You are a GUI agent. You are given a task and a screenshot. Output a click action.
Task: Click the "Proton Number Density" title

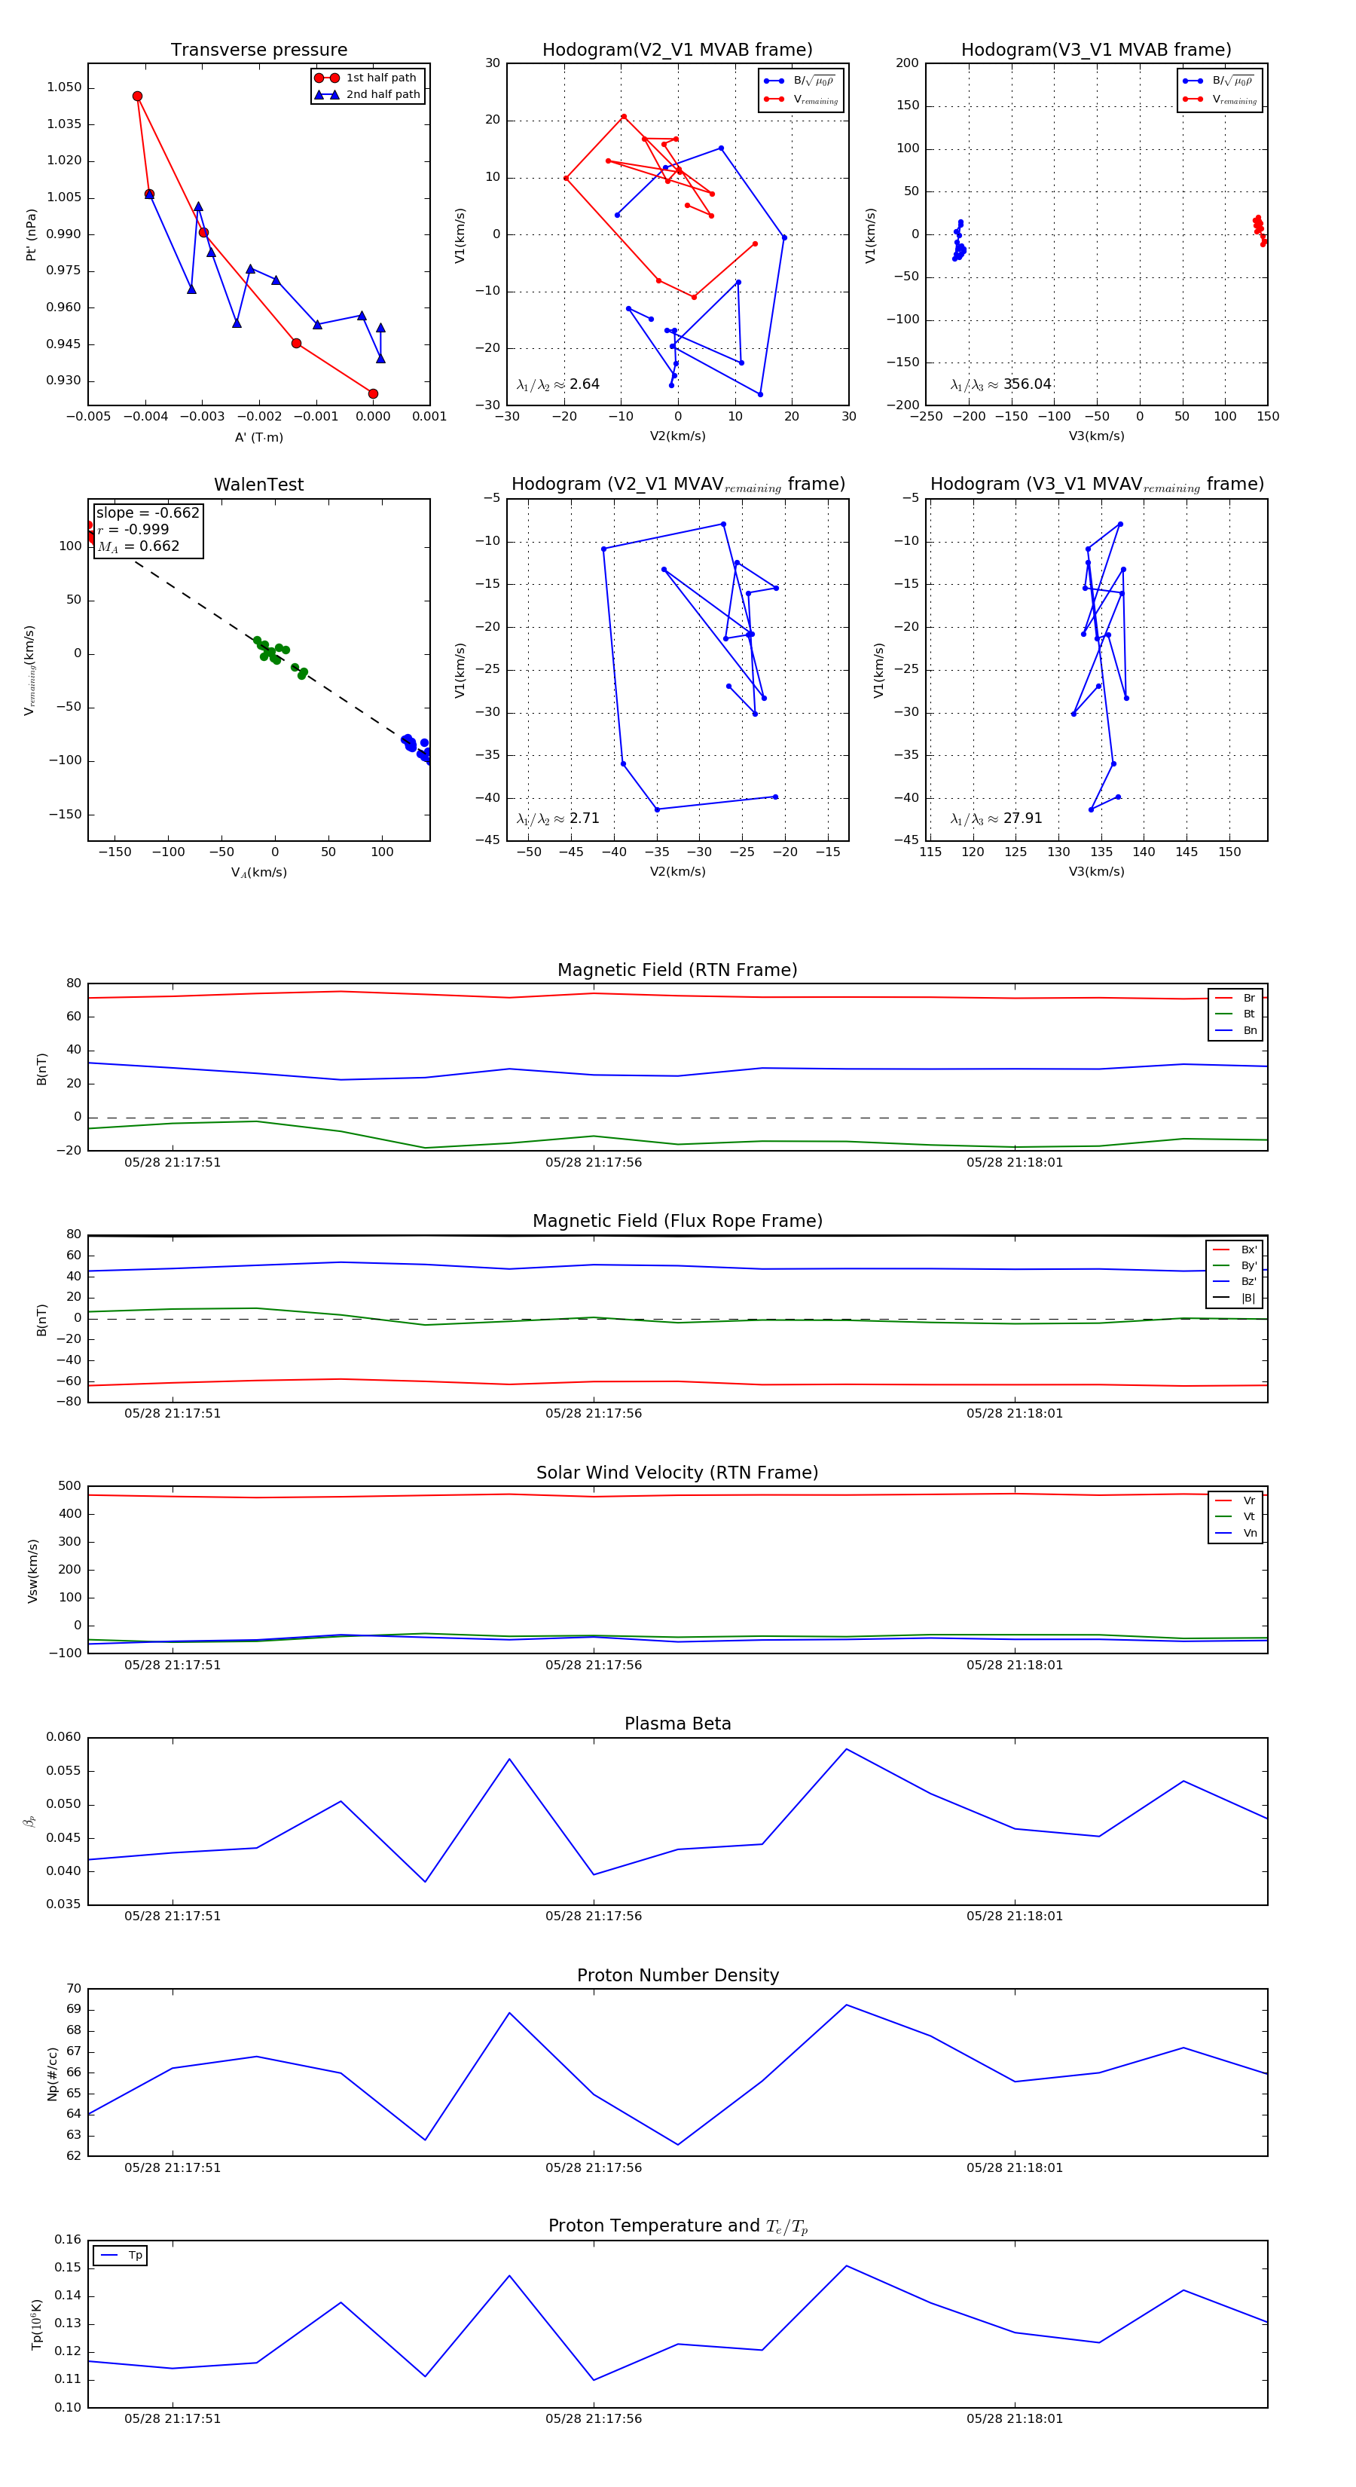[677, 1975]
